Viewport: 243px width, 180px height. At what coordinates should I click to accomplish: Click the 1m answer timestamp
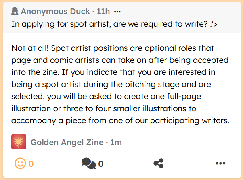(x=116, y=142)
